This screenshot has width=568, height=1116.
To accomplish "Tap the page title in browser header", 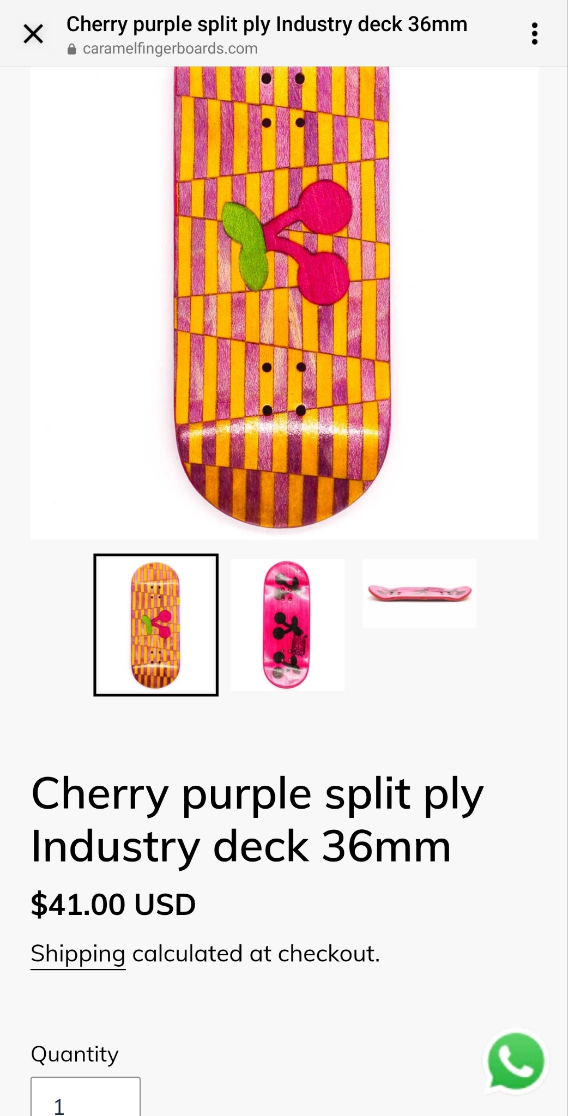I will [x=267, y=25].
